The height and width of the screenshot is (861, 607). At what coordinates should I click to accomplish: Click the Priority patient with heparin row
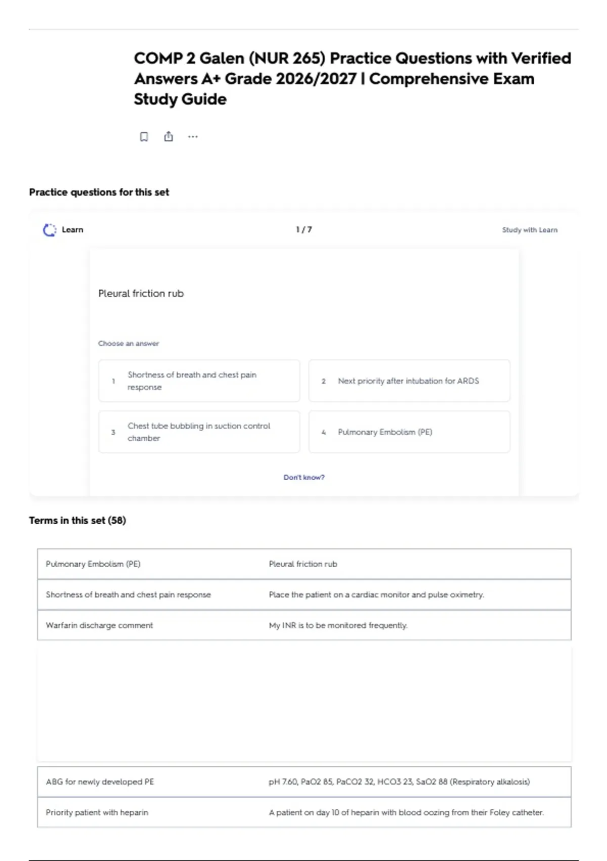click(304, 812)
